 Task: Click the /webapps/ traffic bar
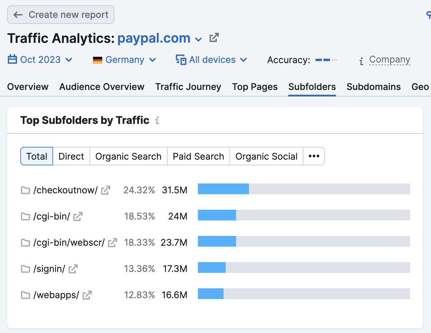click(x=304, y=294)
